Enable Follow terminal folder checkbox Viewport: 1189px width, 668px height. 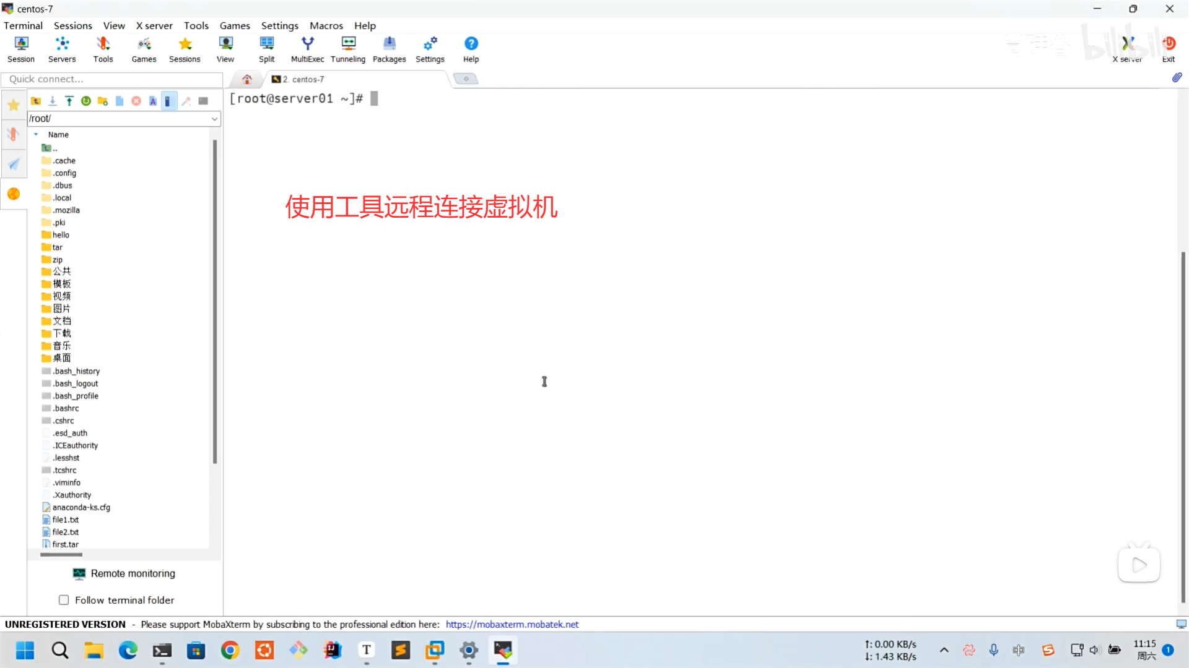(x=64, y=600)
